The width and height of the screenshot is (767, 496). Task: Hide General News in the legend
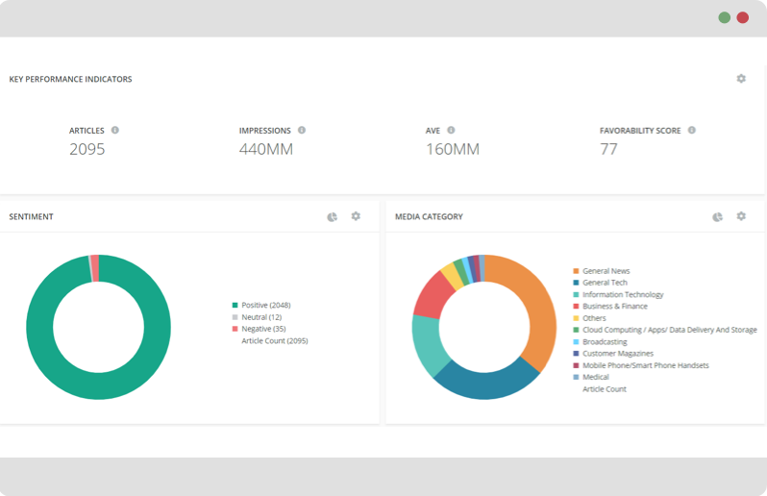coord(606,271)
